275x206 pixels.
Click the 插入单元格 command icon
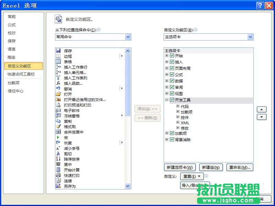tap(58, 72)
